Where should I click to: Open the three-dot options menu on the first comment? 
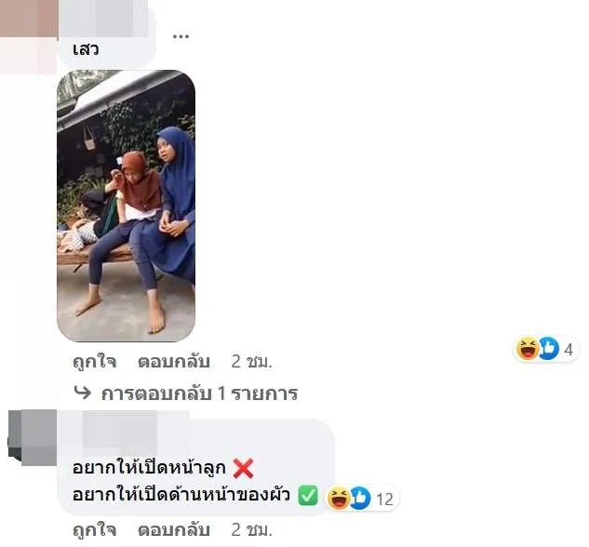[181, 36]
